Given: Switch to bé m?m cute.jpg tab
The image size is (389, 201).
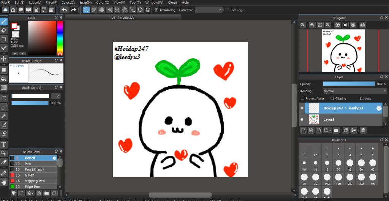Looking at the screenshot, I should point(123,17).
